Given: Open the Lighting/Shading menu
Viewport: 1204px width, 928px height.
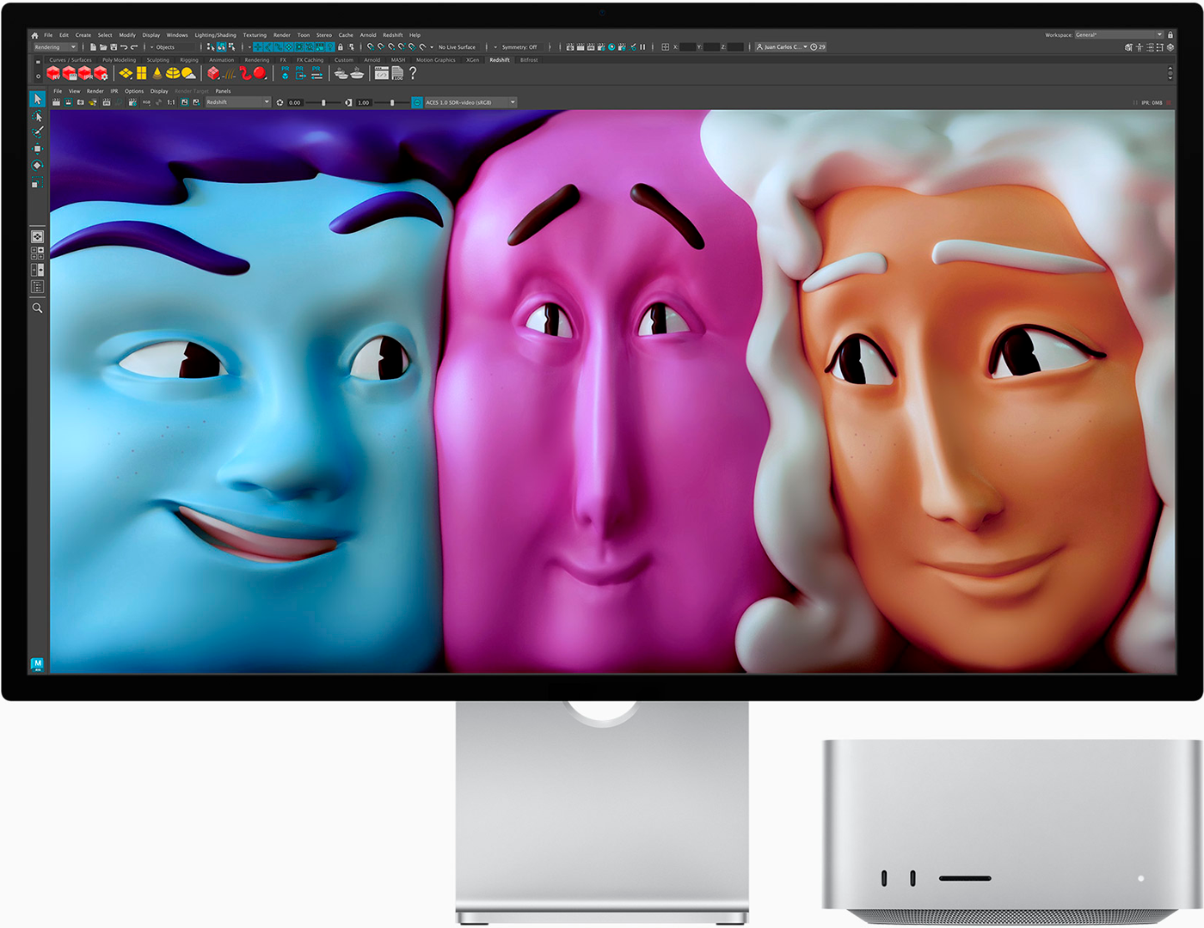Looking at the screenshot, I should [x=215, y=35].
